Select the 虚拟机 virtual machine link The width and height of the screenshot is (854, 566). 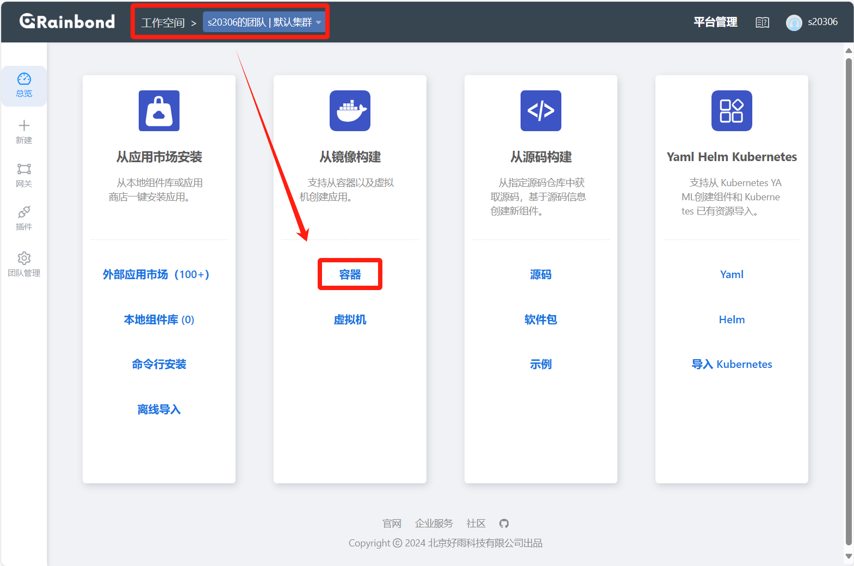pyautogui.click(x=350, y=320)
